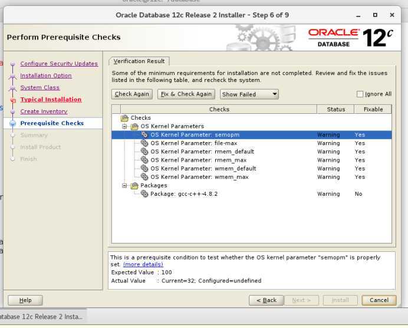Click Warning status of file-max row
This screenshot has height=328, width=408.
coord(328,143)
